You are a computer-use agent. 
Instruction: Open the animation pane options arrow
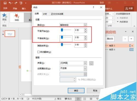pyautogui.click(x=126, y=32)
